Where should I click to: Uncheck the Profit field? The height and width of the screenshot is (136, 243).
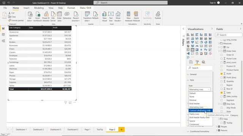(x=221, y=74)
